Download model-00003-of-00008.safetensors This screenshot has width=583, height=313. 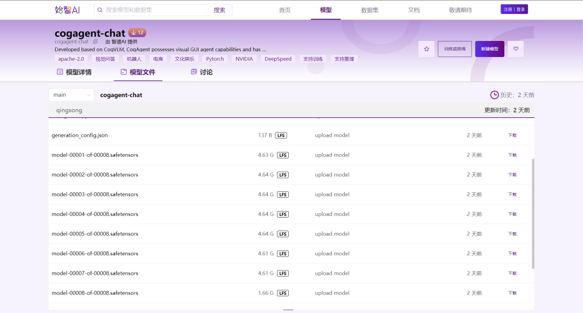512,194
